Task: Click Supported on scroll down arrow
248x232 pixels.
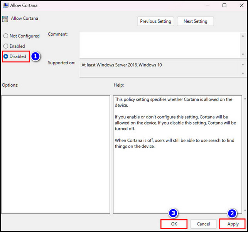Action: point(243,73)
